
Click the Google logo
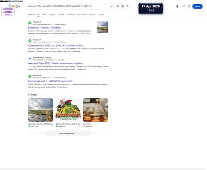(x=14, y=6)
